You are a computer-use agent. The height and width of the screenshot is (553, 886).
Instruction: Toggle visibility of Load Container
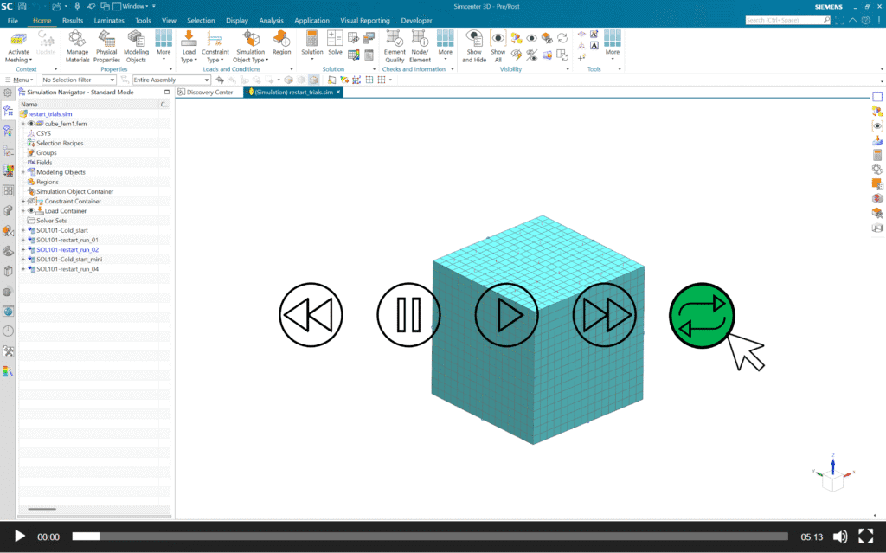click(31, 211)
